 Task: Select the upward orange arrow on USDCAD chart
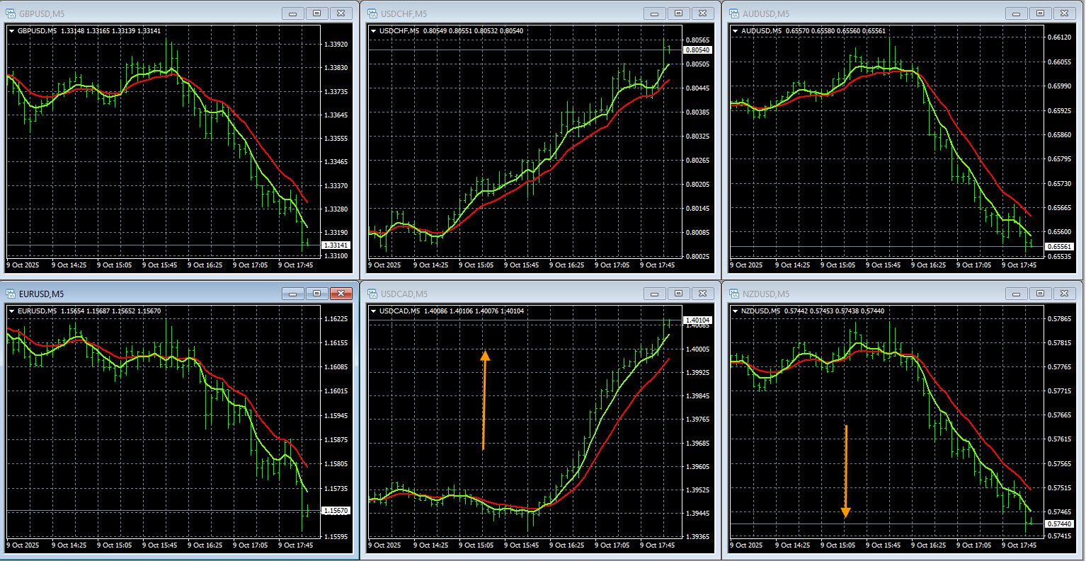484,400
